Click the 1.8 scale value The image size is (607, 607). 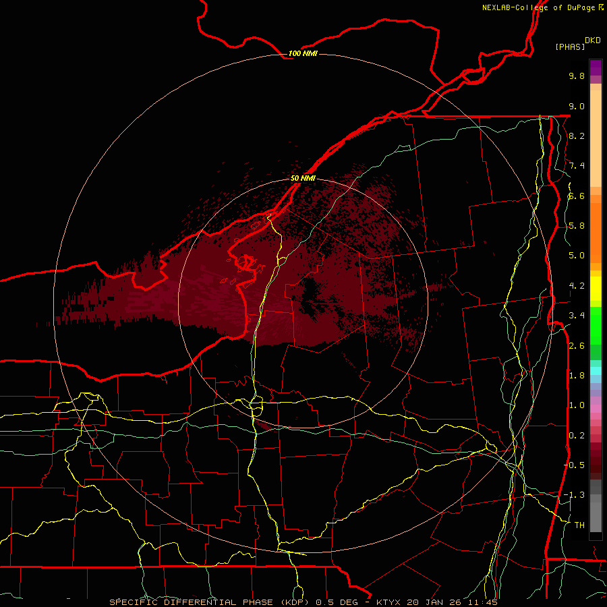577,376
